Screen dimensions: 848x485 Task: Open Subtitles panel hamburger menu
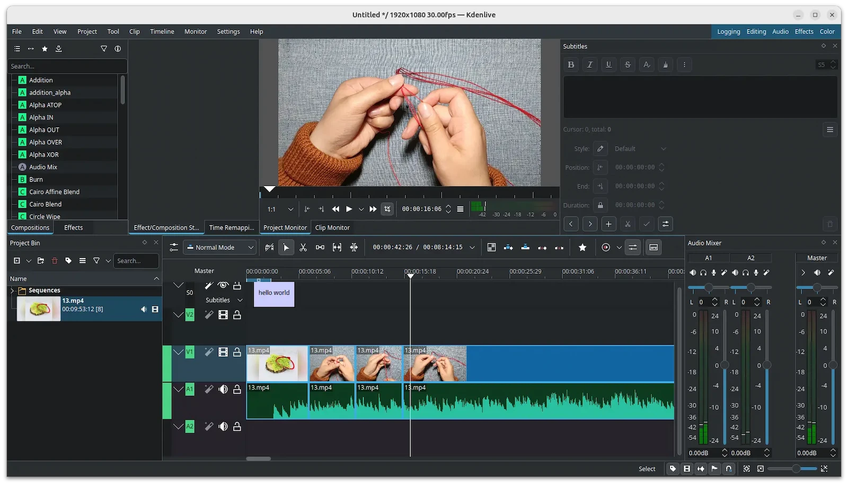[830, 130]
